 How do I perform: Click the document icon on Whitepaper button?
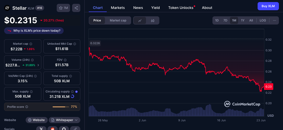tap(53, 120)
